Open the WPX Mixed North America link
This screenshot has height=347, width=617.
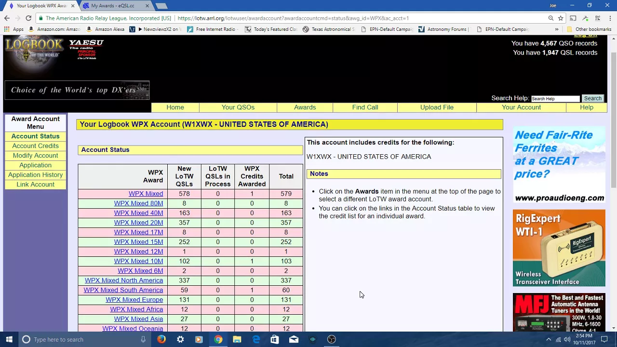124,280
